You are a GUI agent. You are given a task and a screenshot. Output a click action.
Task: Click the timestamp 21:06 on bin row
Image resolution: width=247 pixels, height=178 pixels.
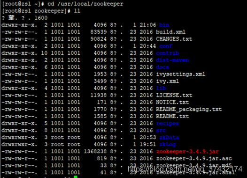(x=148, y=25)
